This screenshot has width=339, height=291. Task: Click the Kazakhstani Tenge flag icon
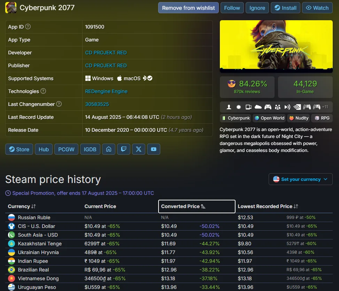[x=11, y=244]
